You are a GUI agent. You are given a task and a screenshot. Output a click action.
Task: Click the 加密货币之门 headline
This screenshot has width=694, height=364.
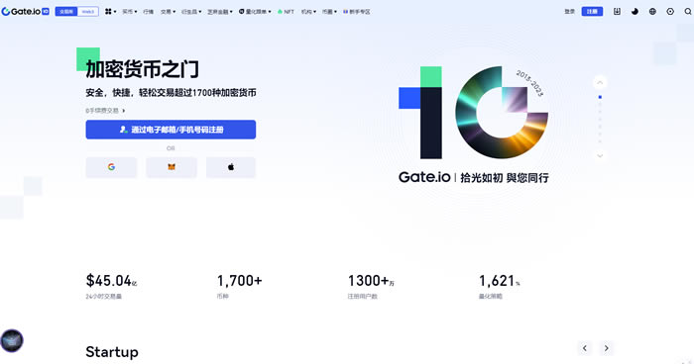point(142,69)
